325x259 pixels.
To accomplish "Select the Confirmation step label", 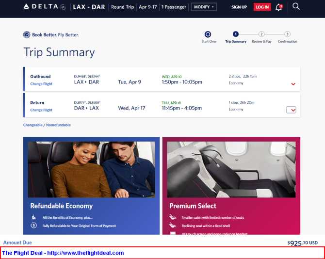I will point(287,41).
